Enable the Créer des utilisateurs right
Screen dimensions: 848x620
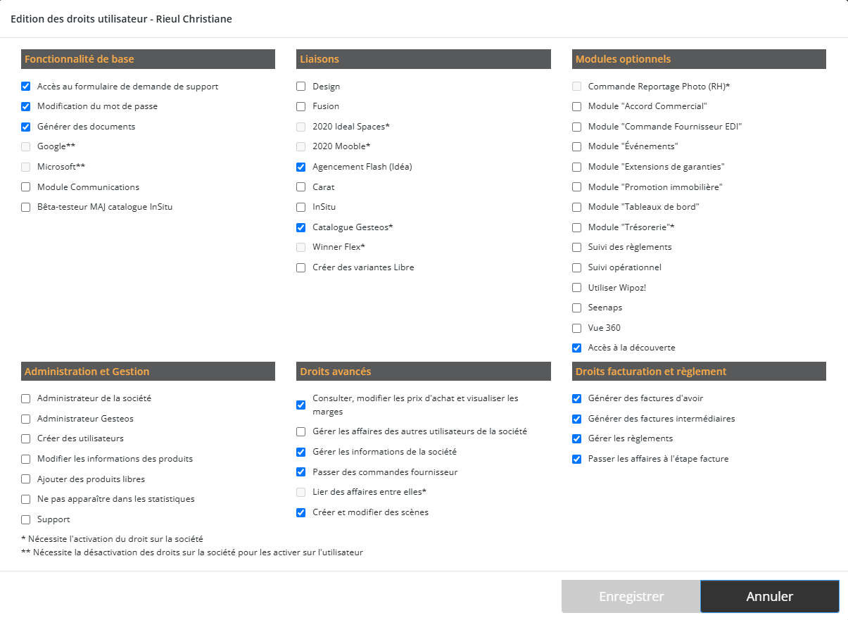[26, 439]
